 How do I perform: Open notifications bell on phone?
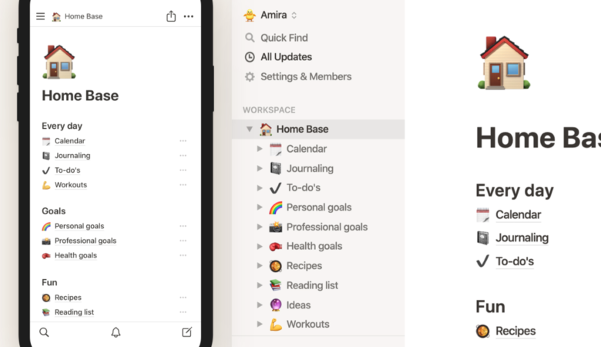coord(116,332)
